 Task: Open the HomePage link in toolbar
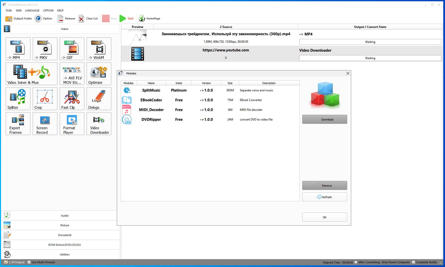tap(149, 18)
